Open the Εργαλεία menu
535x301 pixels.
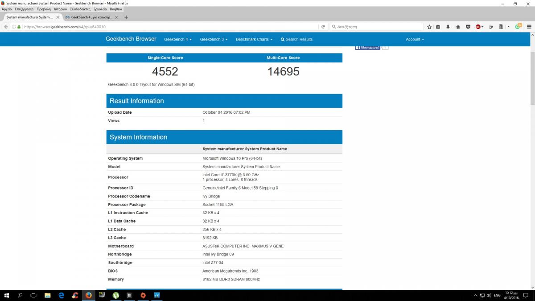pyautogui.click(x=100, y=9)
